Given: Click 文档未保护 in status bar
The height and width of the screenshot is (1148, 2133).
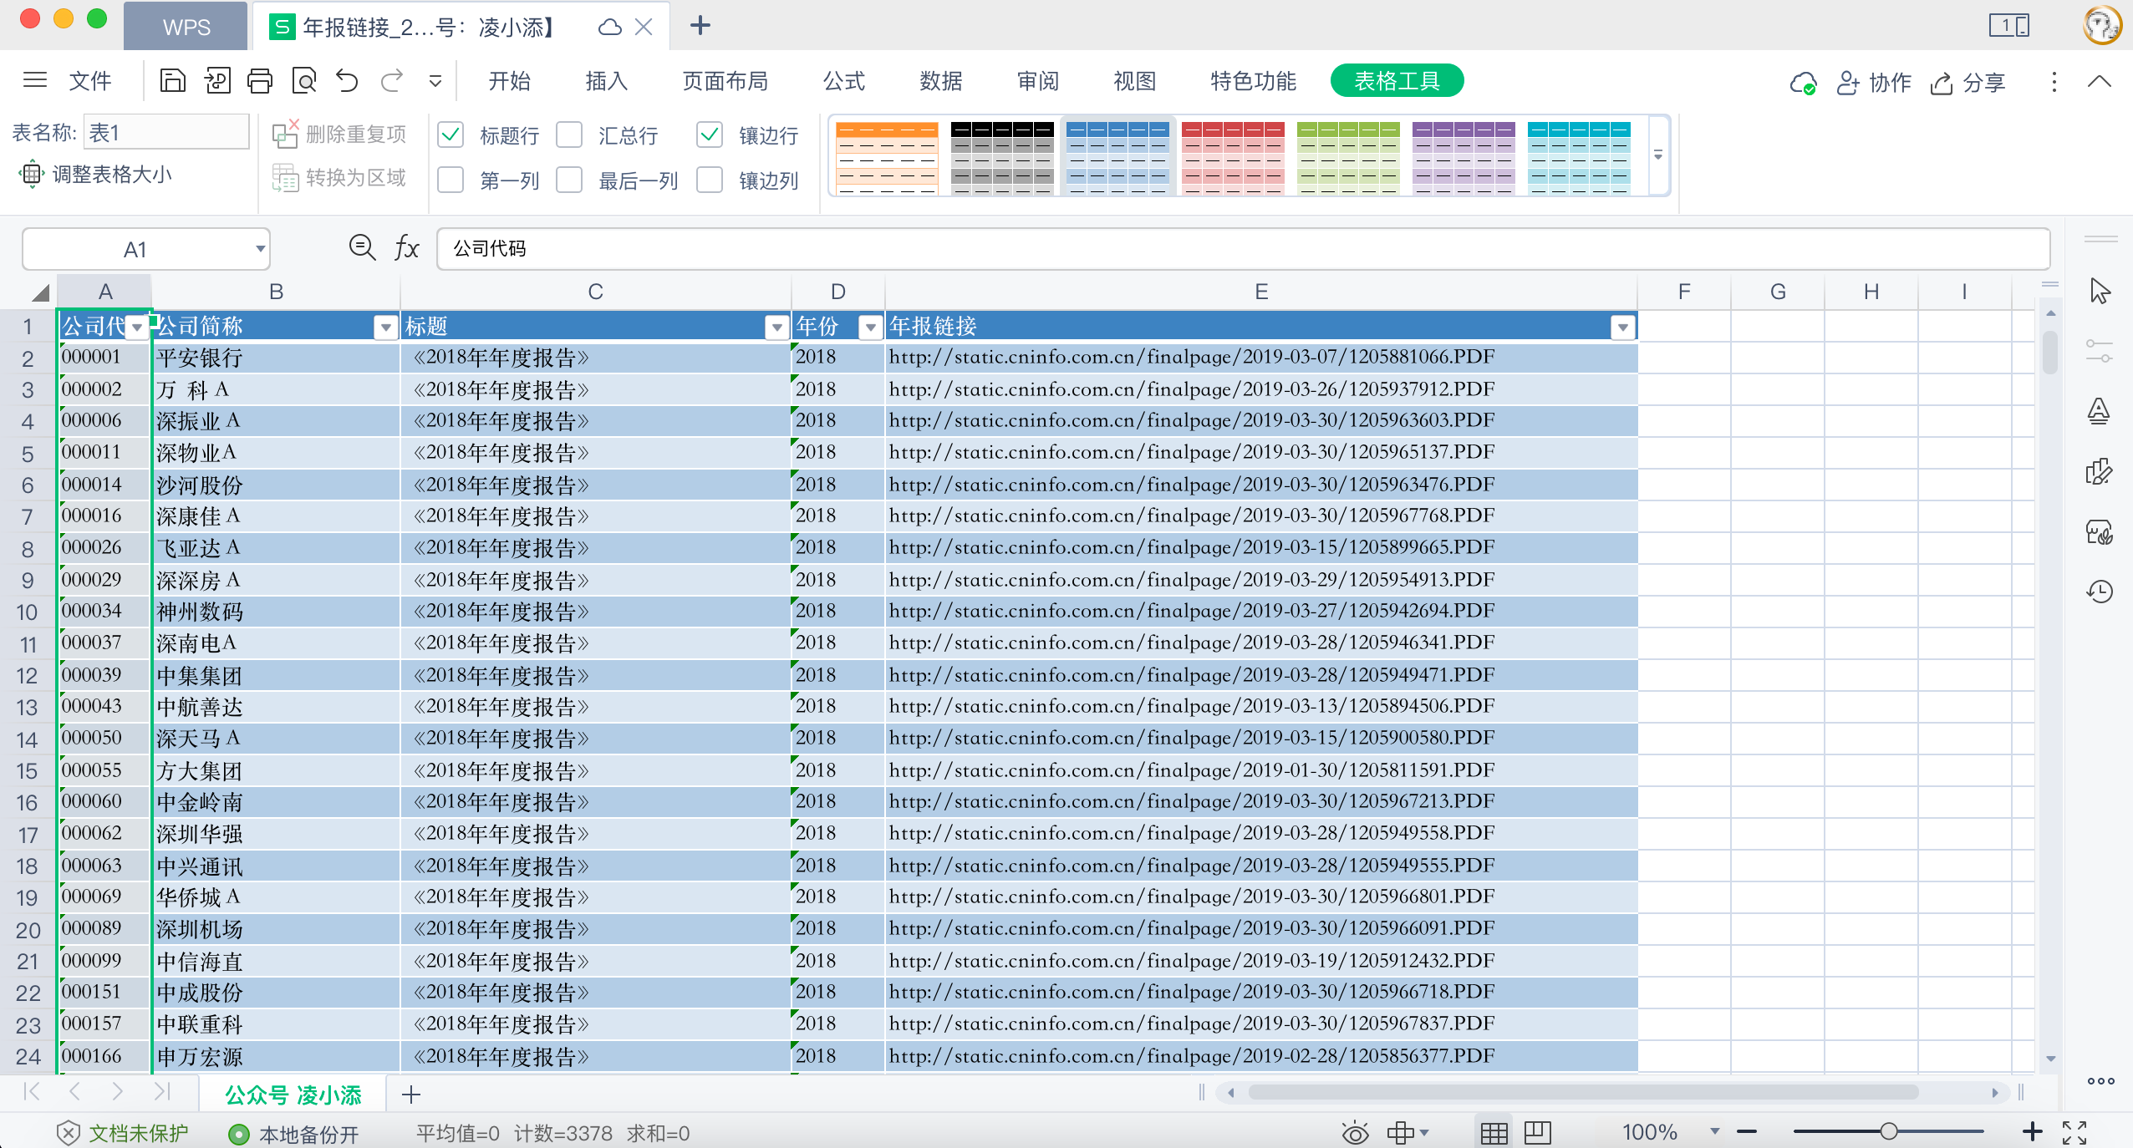Looking at the screenshot, I should tap(123, 1133).
